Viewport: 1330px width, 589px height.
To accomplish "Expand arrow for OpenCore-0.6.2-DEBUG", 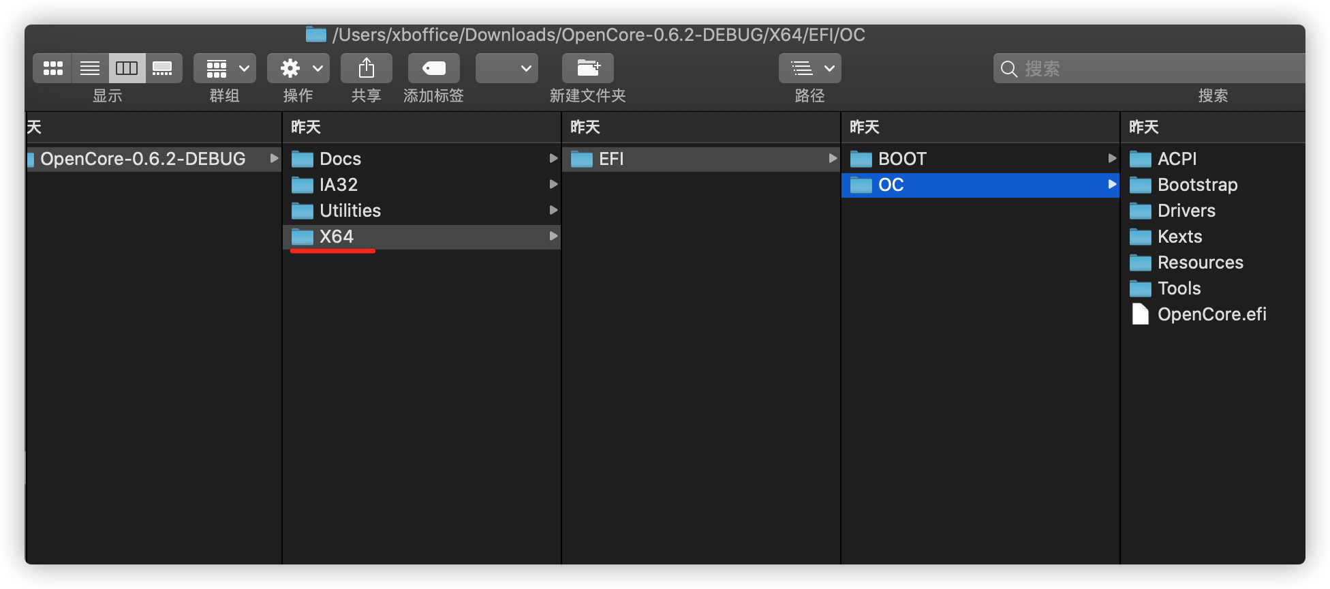I will click(x=274, y=158).
